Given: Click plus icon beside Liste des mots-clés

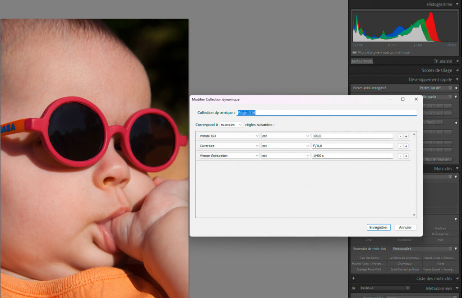Looking at the screenshot, I should tap(353, 279).
